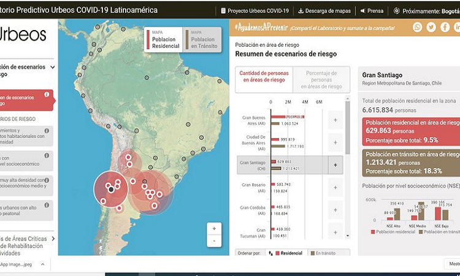This screenshot has width=460, height=276.
Task: Expand Gran Cordoba row plus
Action: click(x=335, y=210)
